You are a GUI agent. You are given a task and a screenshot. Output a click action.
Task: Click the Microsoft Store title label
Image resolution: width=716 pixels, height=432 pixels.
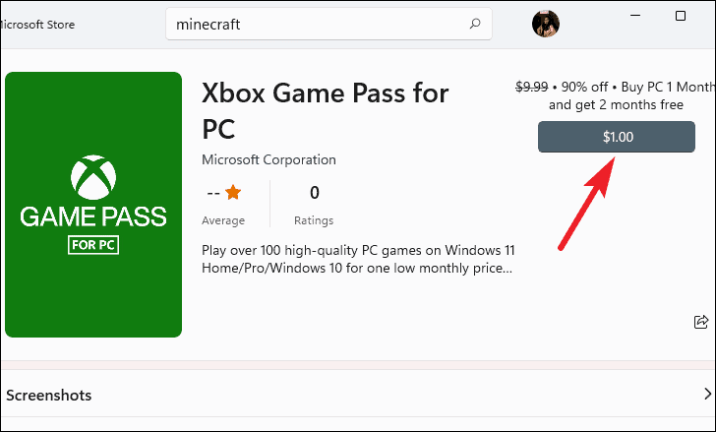[x=37, y=25]
